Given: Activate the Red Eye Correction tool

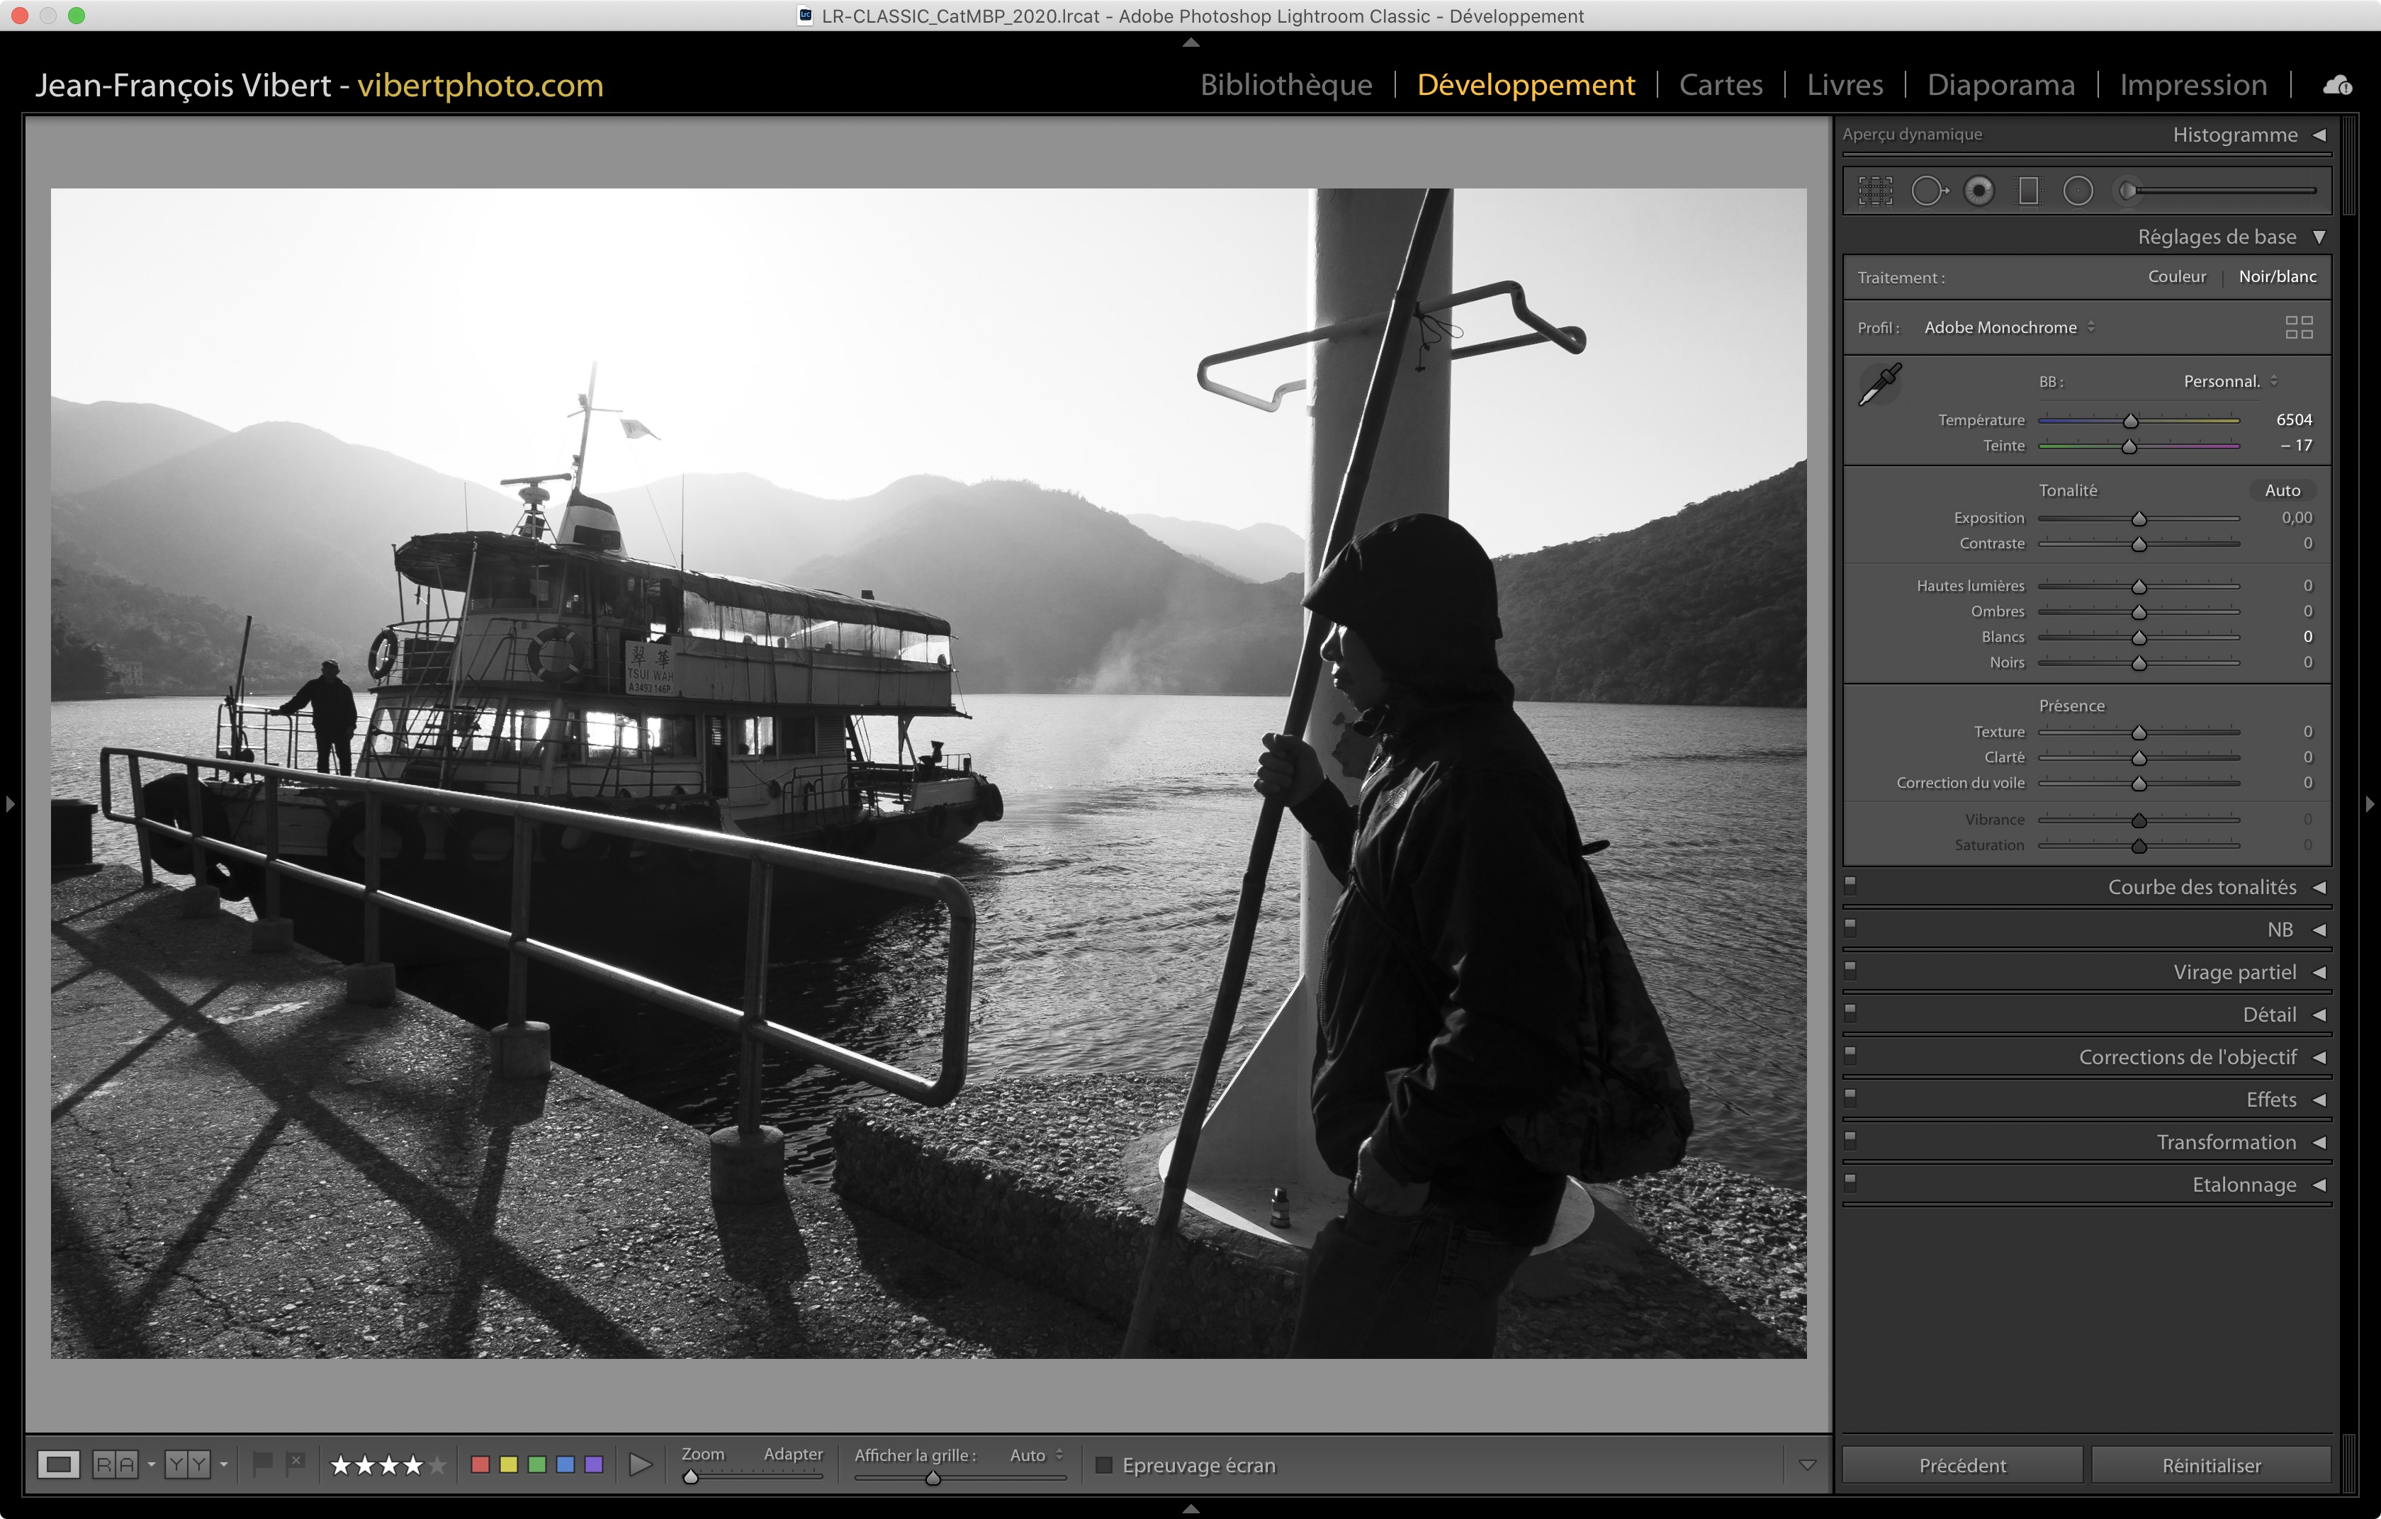Looking at the screenshot, I should [1978, 191].
